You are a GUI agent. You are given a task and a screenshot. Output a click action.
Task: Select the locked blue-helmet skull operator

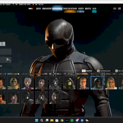(55, 83)
